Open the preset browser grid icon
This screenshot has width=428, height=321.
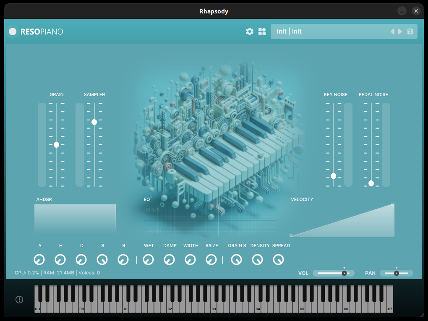pyautogui.click(x=262, y=31)
